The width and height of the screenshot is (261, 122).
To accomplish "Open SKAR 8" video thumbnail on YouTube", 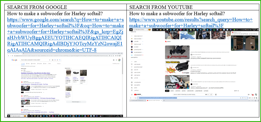I will click(x=177, y=82).
